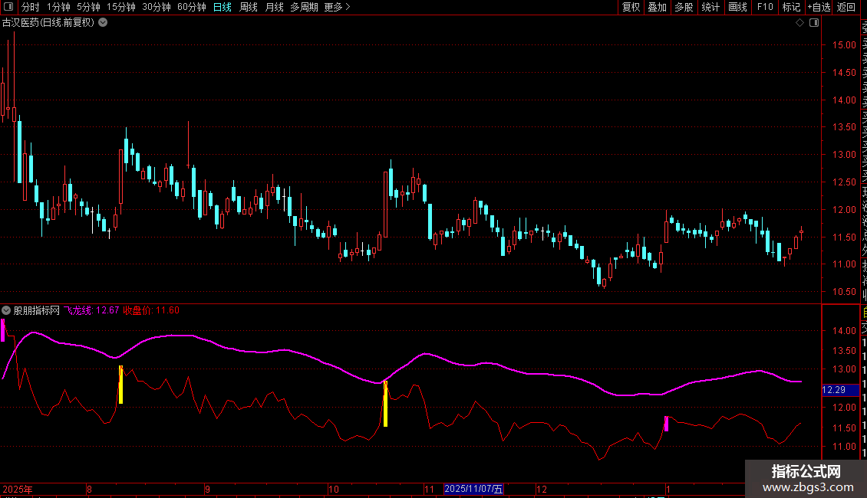
Task: Activate the 画线 drawing tool
Action: [737, 7]
